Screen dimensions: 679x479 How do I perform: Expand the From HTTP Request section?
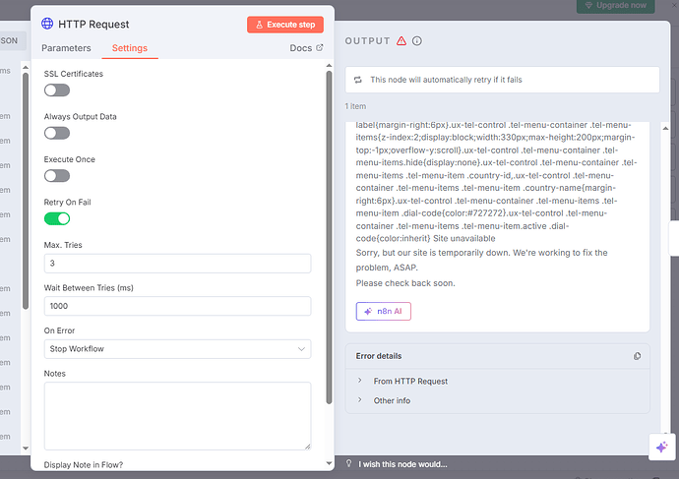tap(410, 381)
